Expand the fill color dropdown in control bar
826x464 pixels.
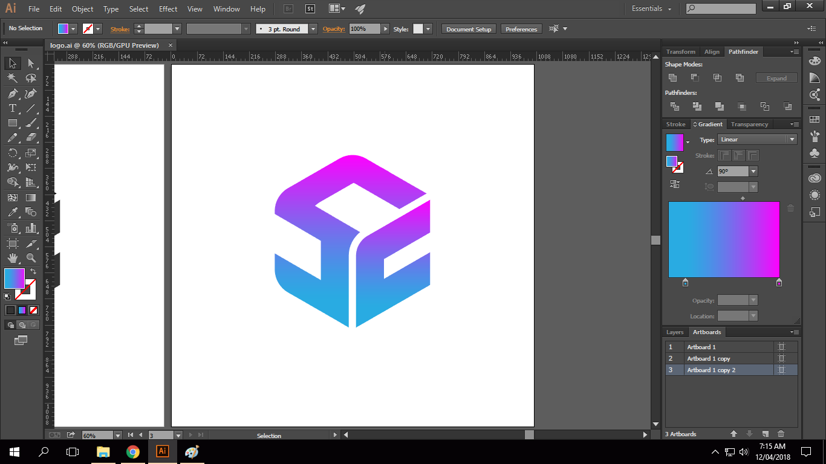pos(73,29)
